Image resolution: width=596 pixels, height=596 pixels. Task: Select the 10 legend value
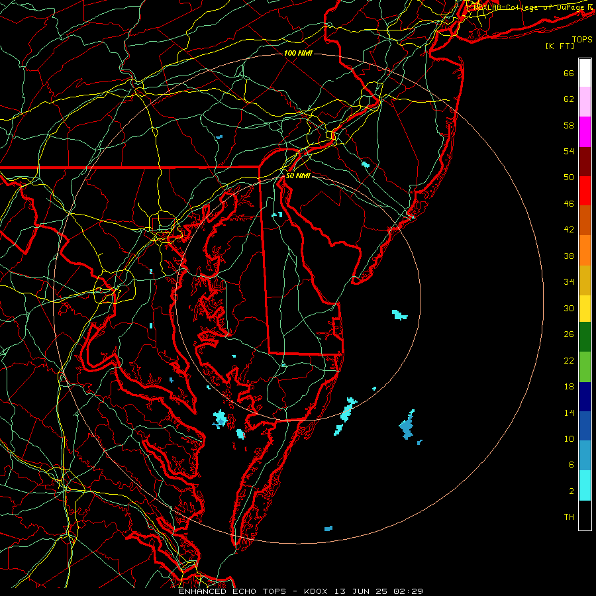pyautogui.click(x=569, y=438)
